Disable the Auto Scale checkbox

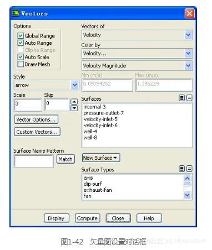click(x=21, y=57)
